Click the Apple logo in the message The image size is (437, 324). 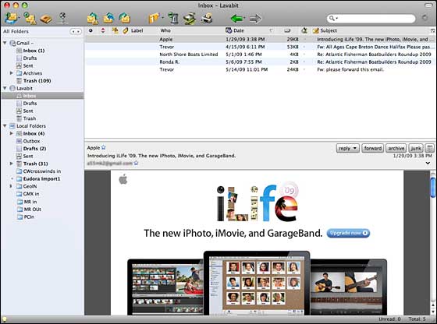click(x=123, y=179)
